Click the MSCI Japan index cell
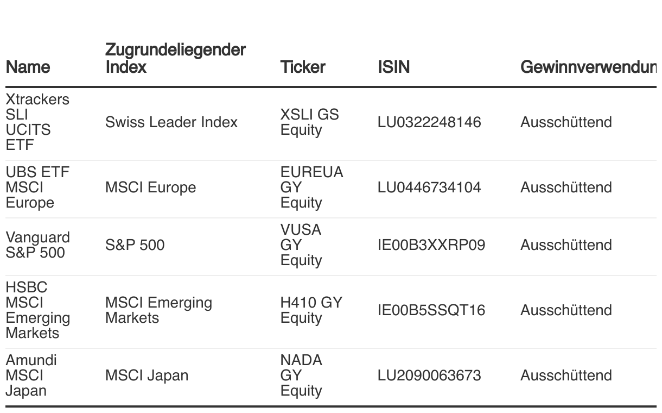 pyautogui.click(x=147, y=376)
